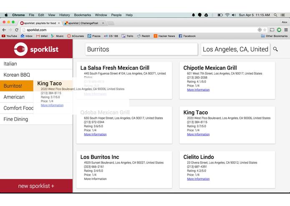This screenshot has width=290, height=206.
Task: Open YouTube bookmark
Action: point(10,36)
